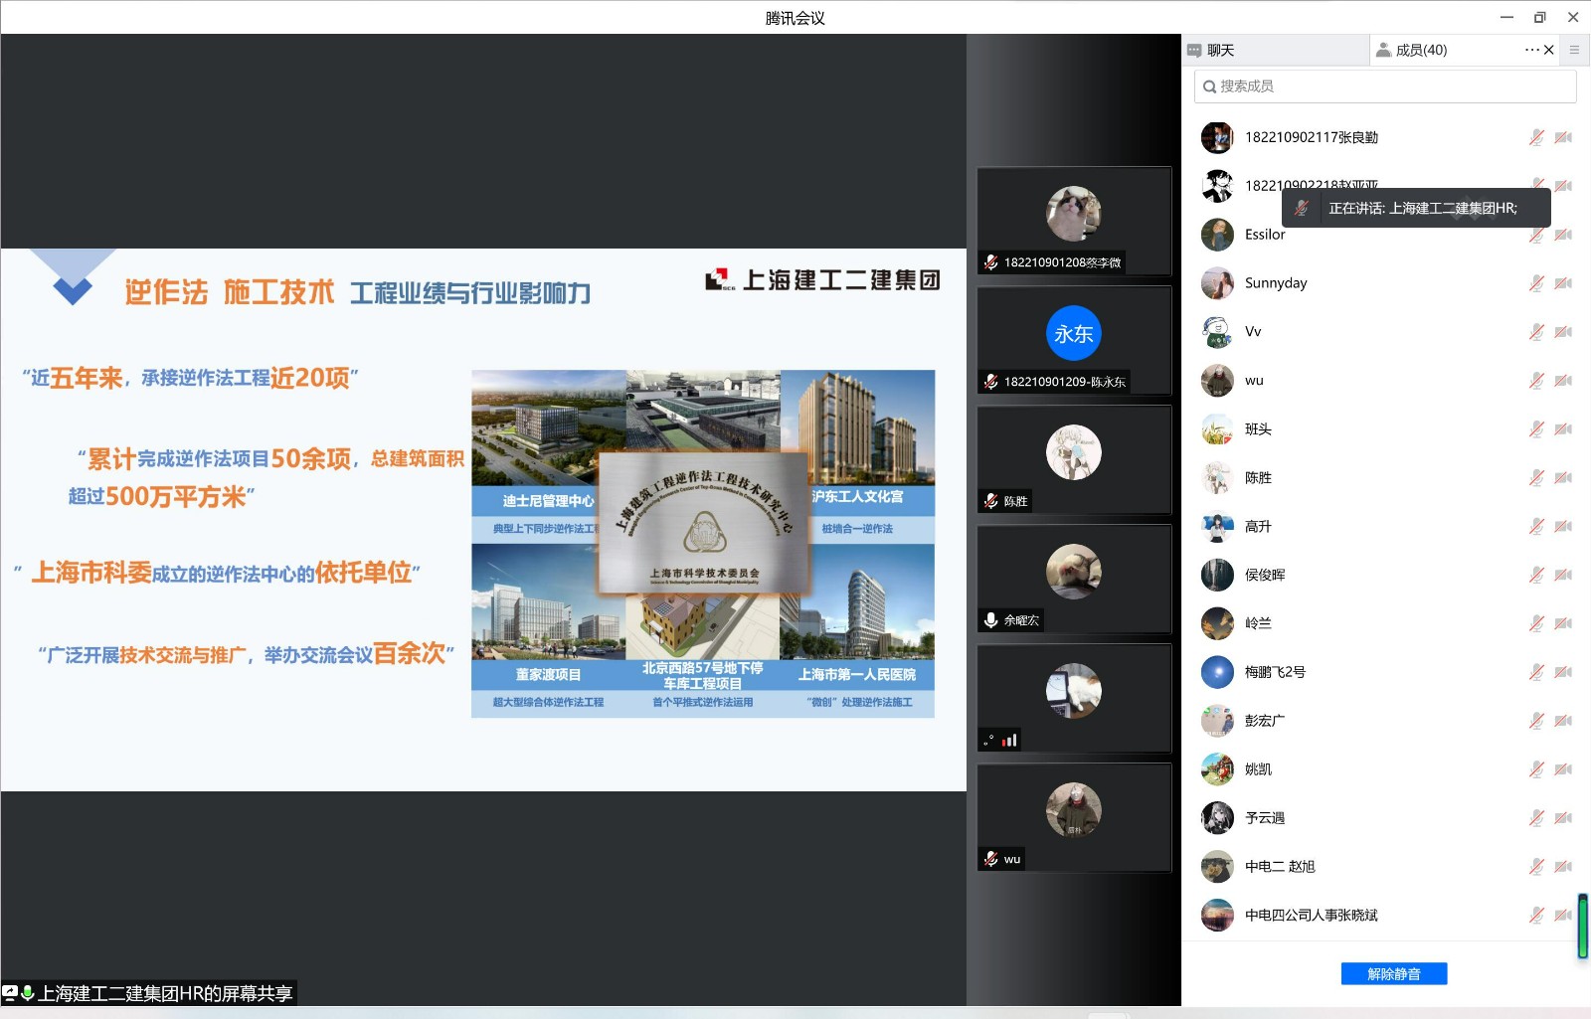The height and width of the screenshot is (1019, 1591).
Task: Click the muted mic icon for 梅鹏飞2号
Action: click(1536, 673)
